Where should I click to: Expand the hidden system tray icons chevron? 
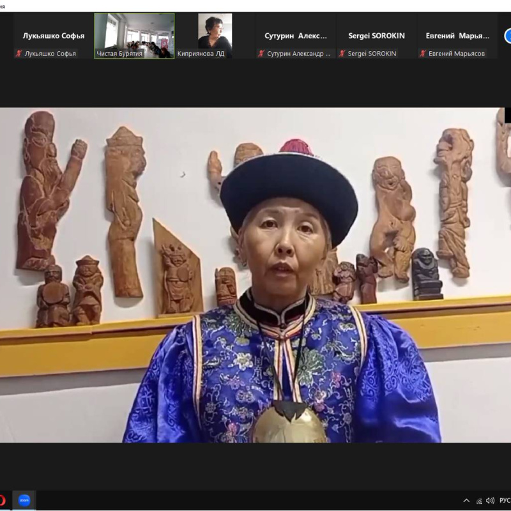click(x=466, y=500)
